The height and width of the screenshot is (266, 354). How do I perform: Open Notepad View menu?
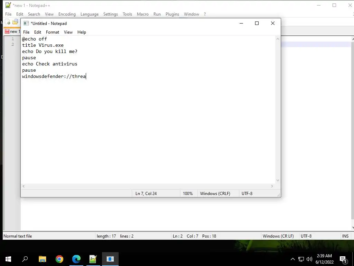coord(68,32)
